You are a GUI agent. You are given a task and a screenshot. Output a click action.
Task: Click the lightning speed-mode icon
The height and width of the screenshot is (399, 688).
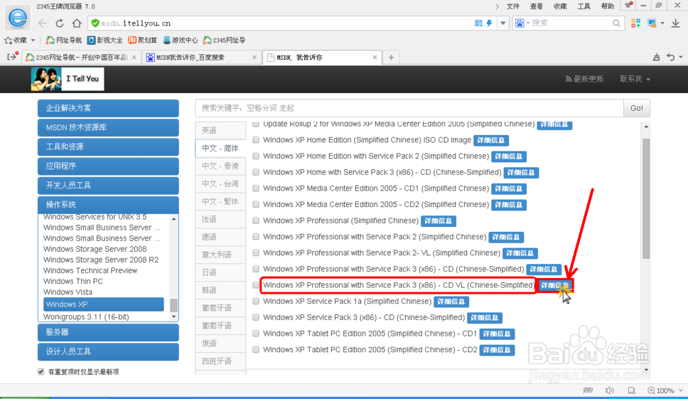tap(490, 23)
